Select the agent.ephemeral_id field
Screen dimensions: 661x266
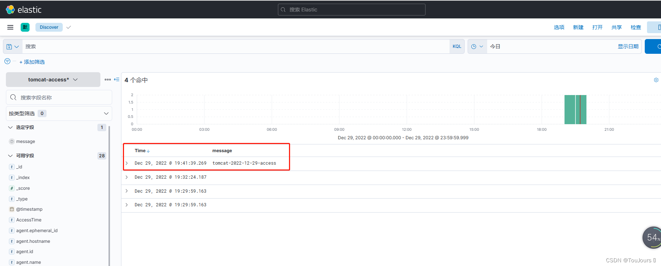point(37,231)
